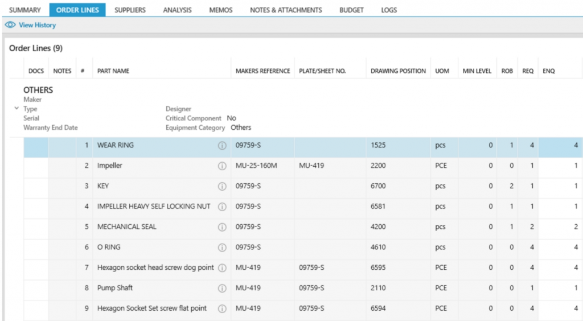Click the O RING info icon
583x321 pixels.
[x=222, y=248]
